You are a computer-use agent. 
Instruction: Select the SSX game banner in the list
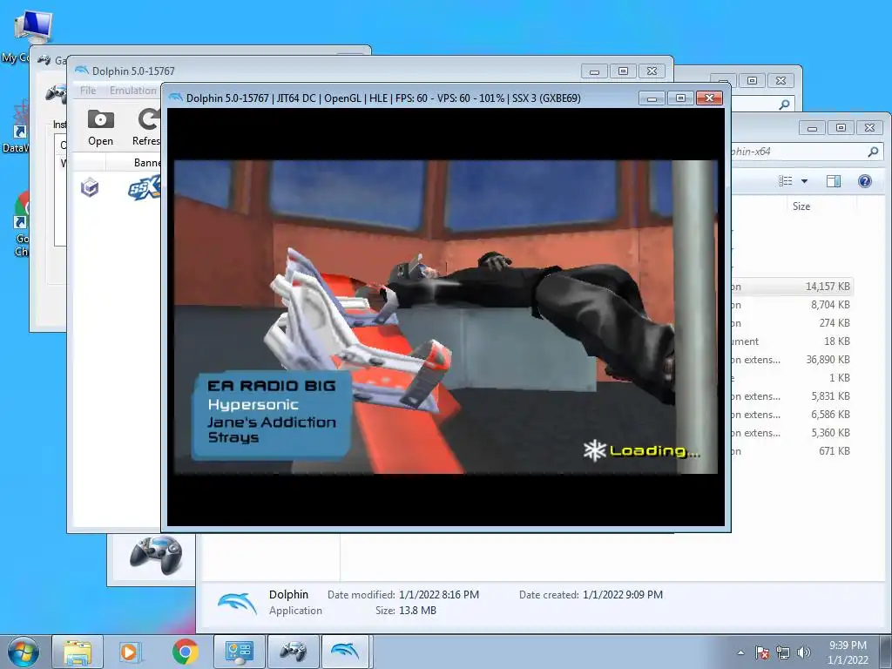145,188
